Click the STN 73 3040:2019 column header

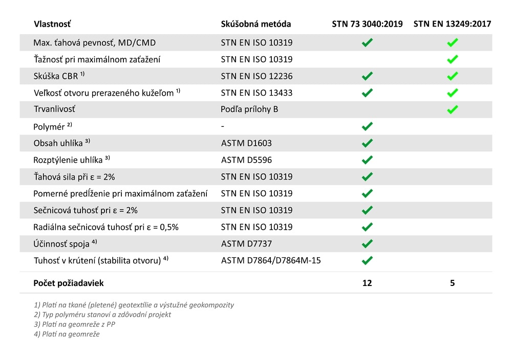(x=367, y=24)
